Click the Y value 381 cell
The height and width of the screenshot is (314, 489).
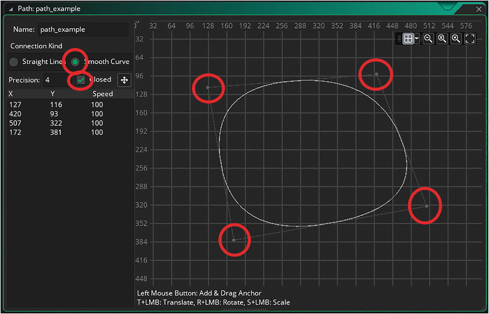pyautogui.click(x=56, y=132)
